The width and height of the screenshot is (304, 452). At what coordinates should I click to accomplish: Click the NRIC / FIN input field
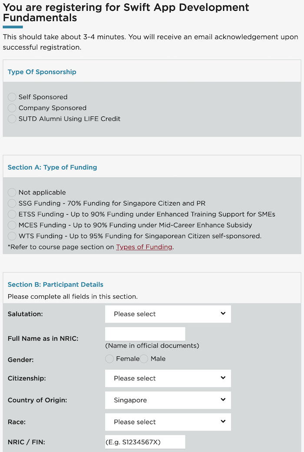tap(145, 442)
